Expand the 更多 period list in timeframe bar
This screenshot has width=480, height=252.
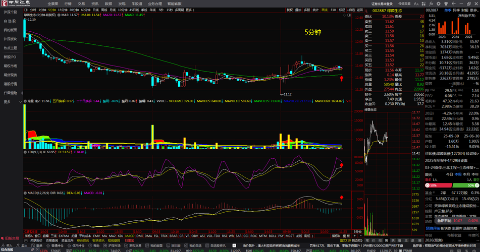coord(190,10)
